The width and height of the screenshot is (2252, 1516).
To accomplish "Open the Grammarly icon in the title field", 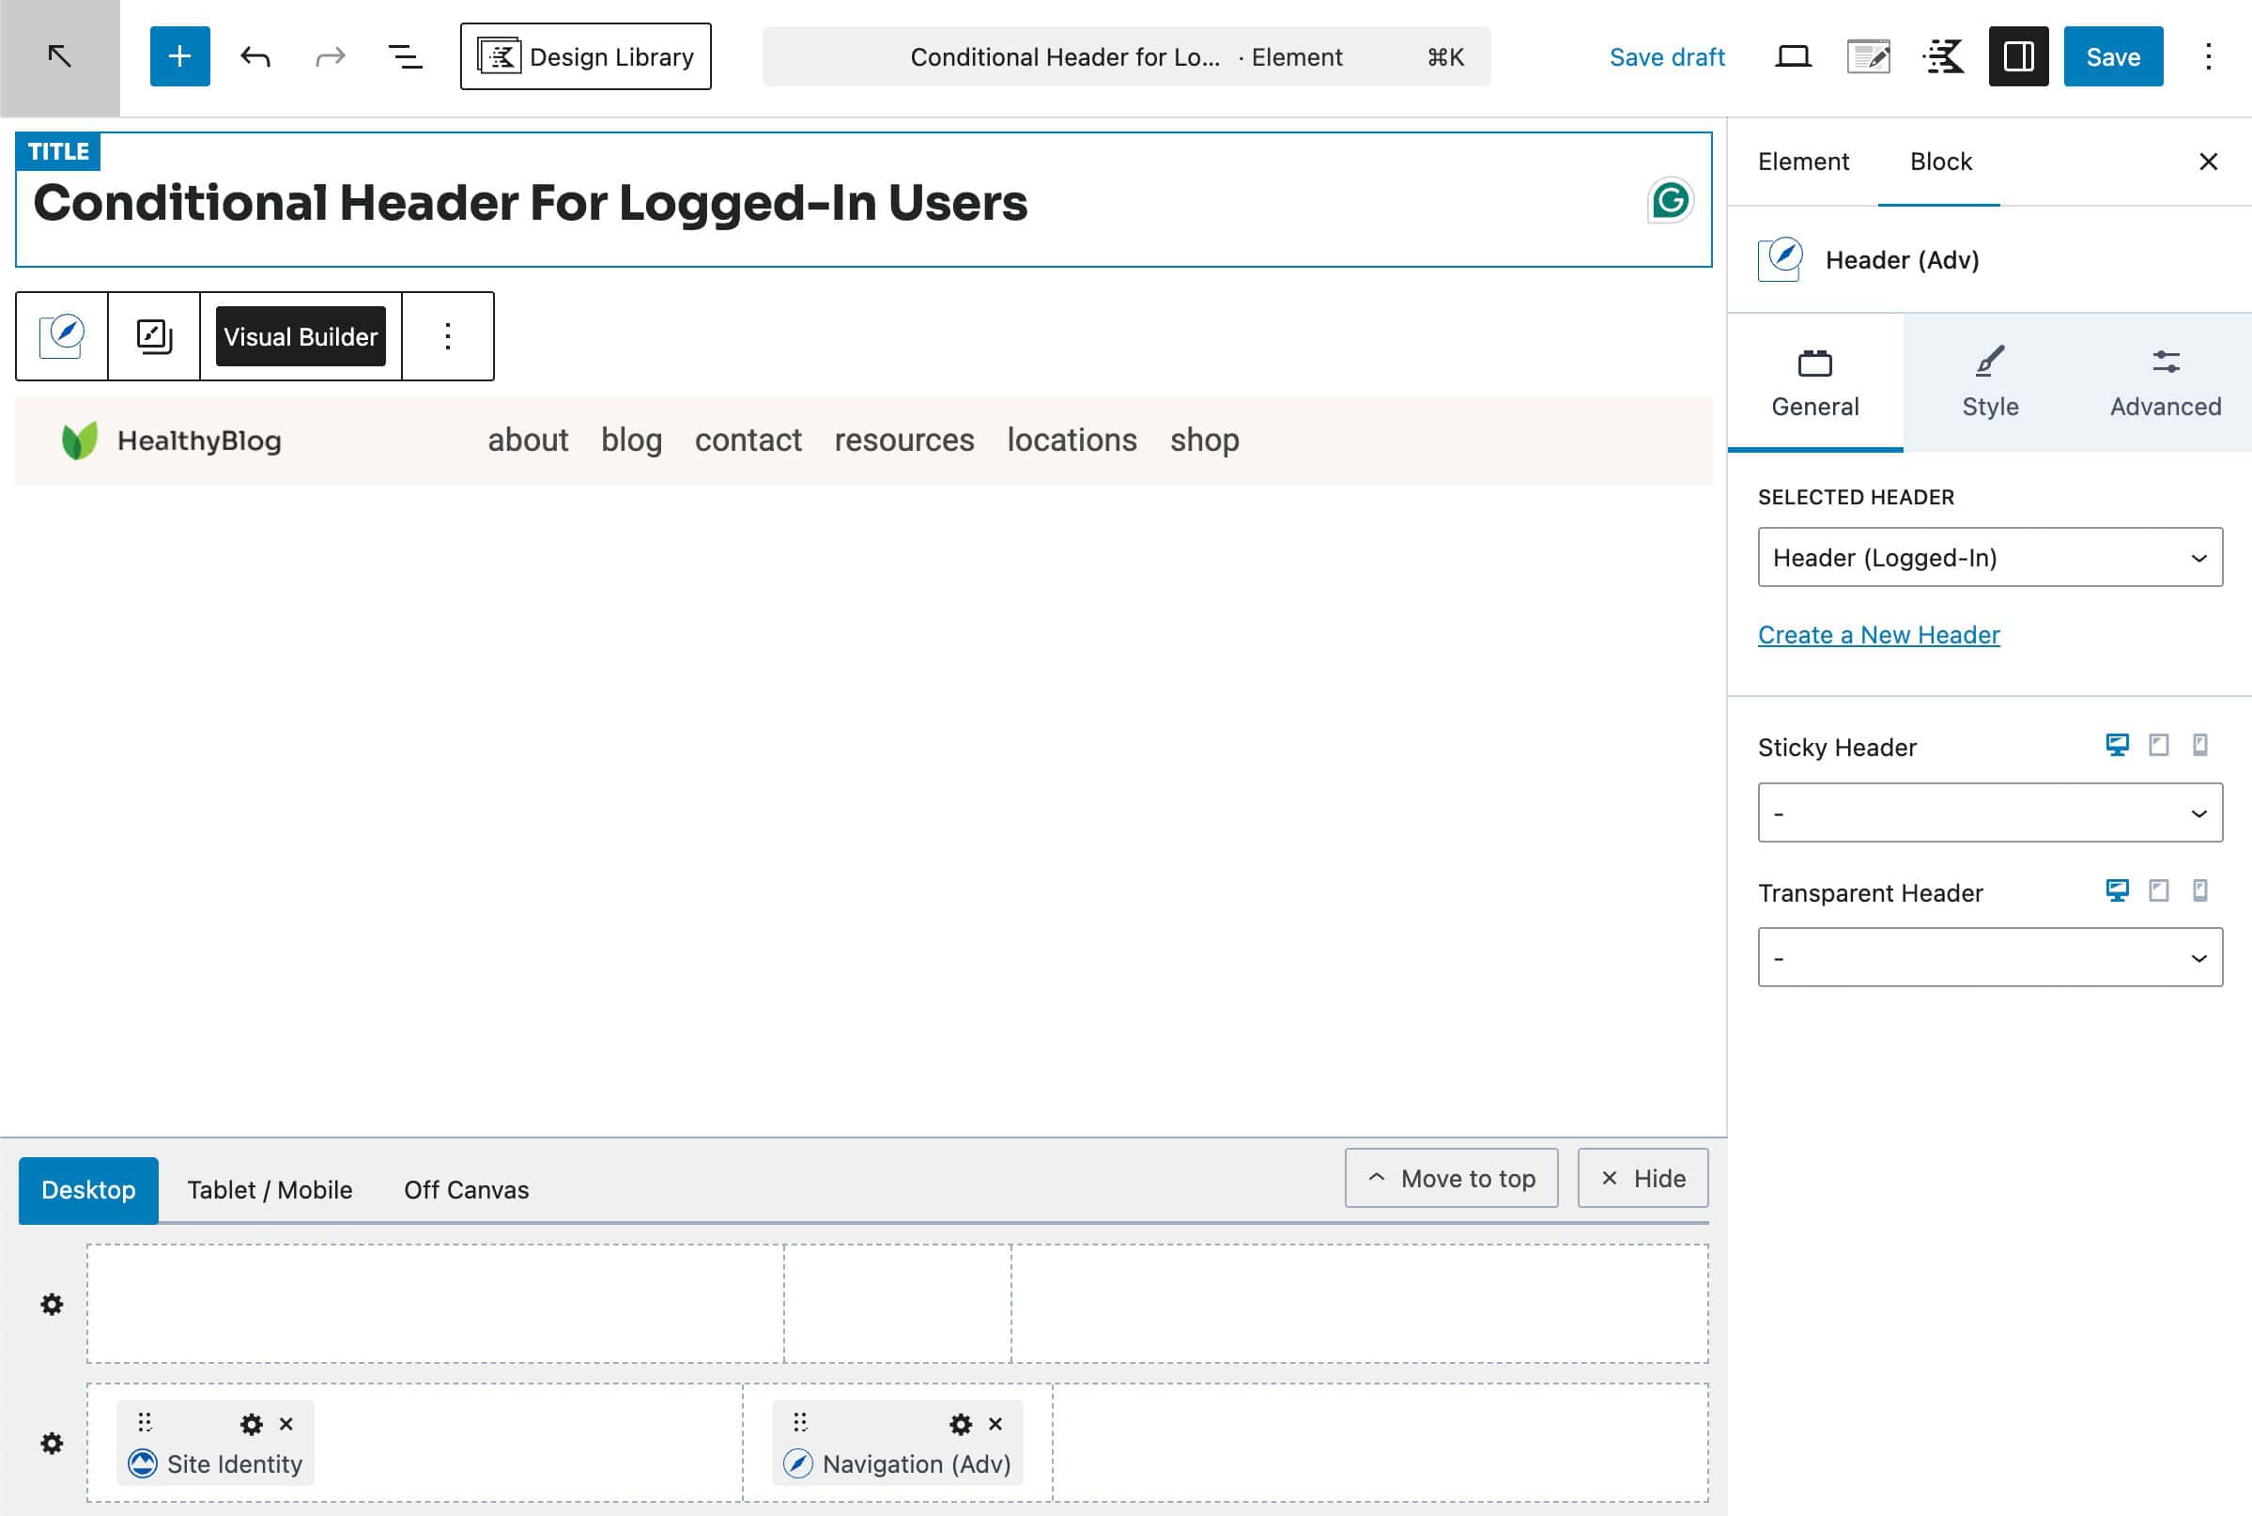I will tap(1669, 200).
